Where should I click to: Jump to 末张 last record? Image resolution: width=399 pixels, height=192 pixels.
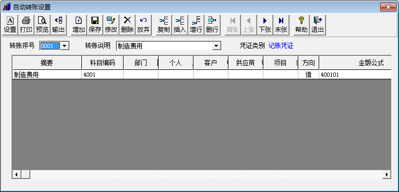click(281, 25)
